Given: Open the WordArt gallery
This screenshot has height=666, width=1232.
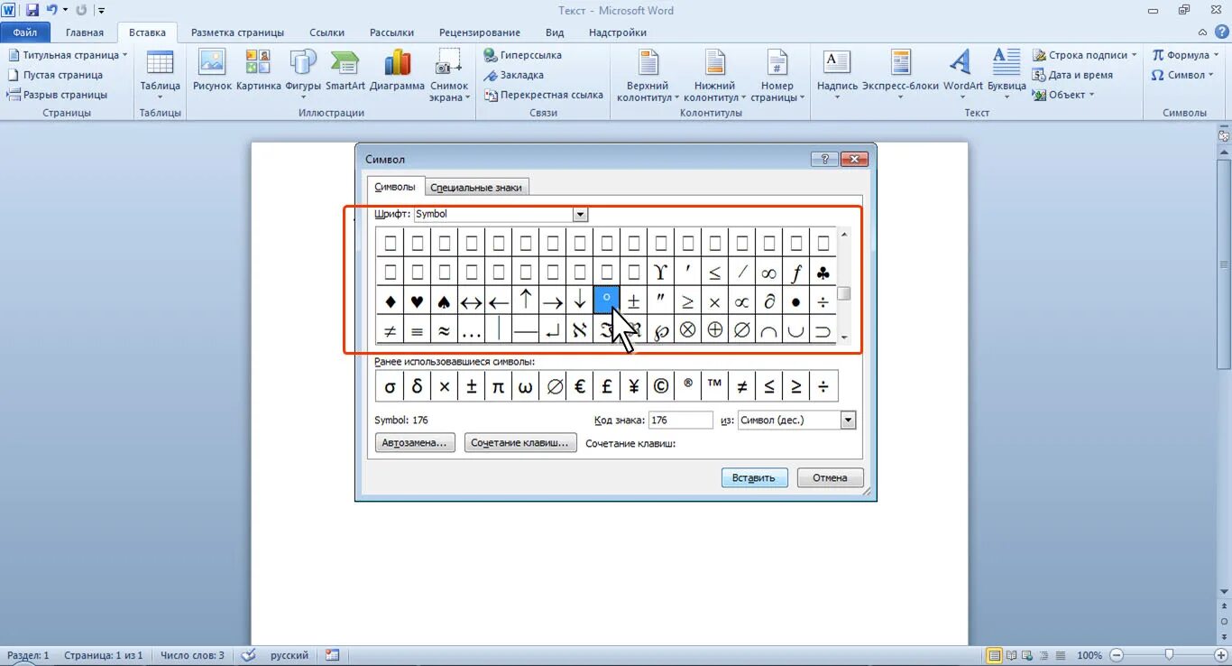Looking at the screenshot, I should pyautogui.click(x=962, y=75).
